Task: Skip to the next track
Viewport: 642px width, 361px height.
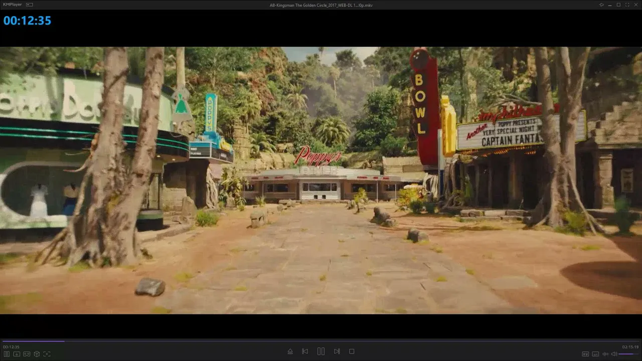Action: click(x=337, y=351)
